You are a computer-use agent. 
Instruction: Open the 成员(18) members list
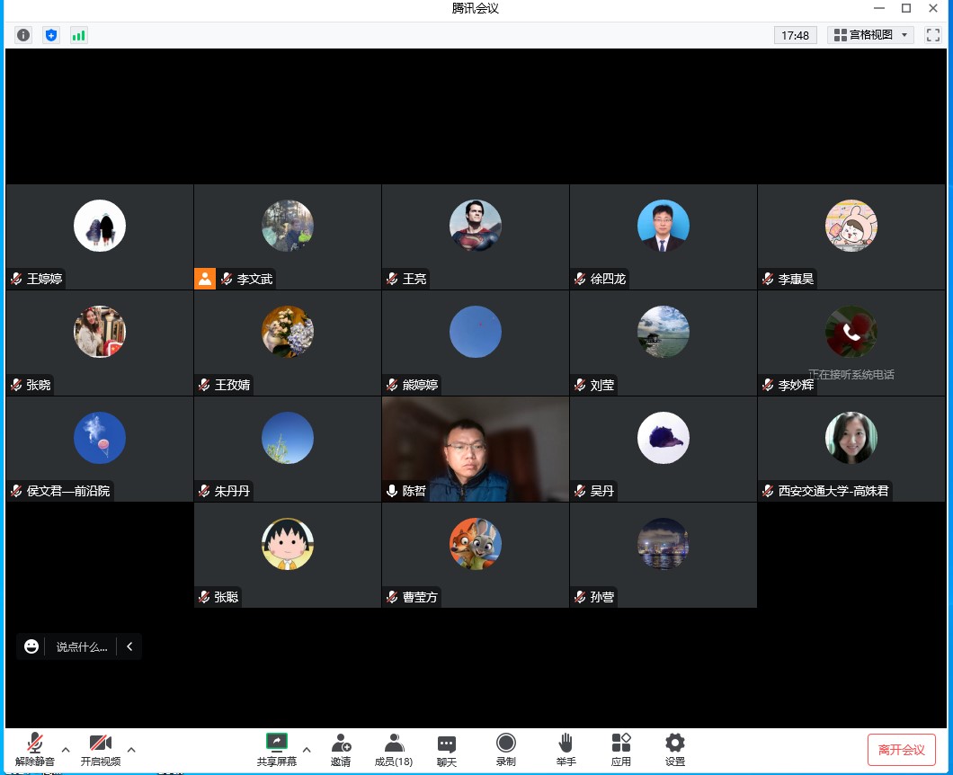click(394, 750)
